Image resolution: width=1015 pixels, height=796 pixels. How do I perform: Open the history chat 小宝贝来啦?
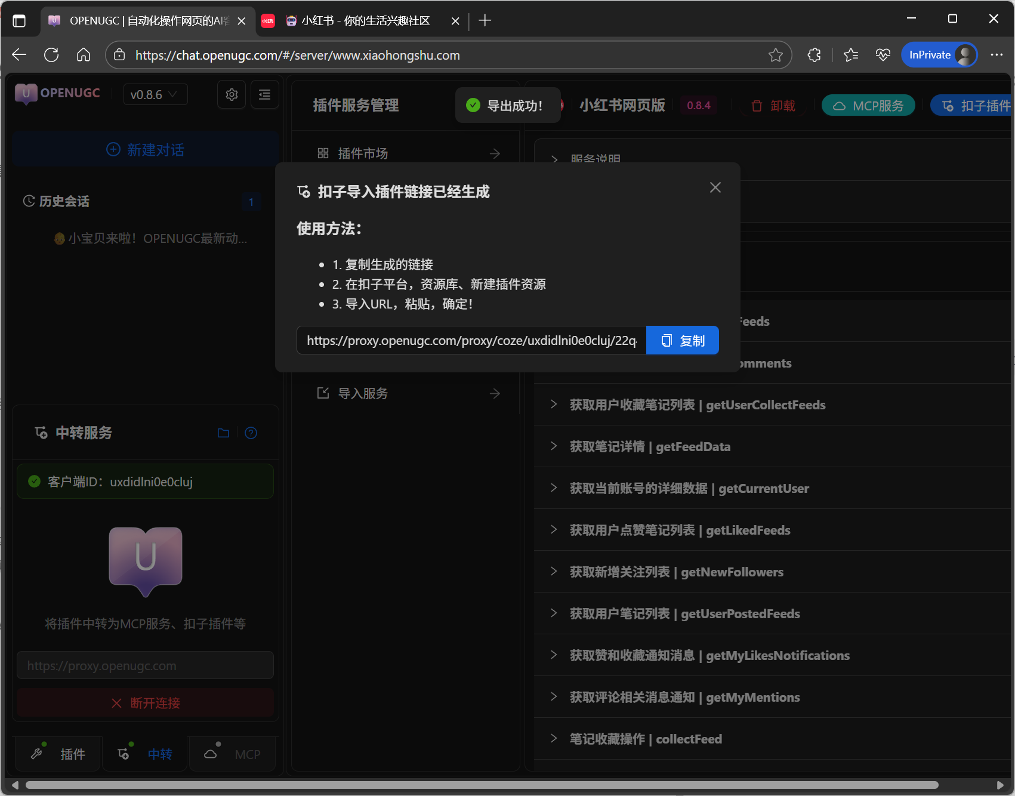coord(150,239)
